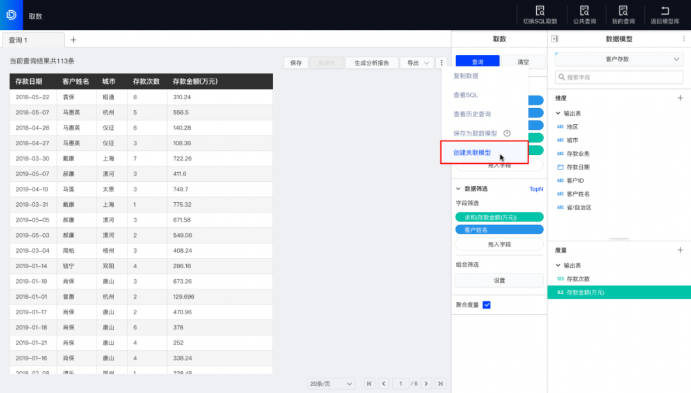Click the 切换SQL取数 icon in header
691x393 pixels.
540,11
